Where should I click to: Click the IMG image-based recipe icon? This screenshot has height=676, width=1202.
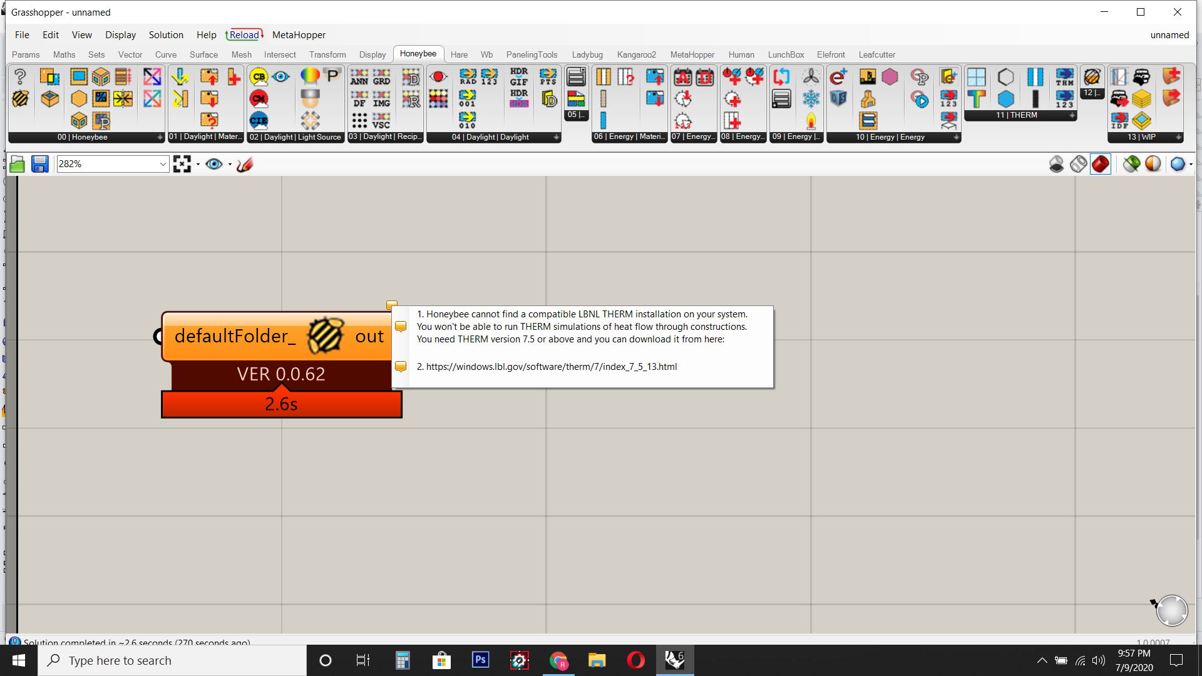point(381,99)
